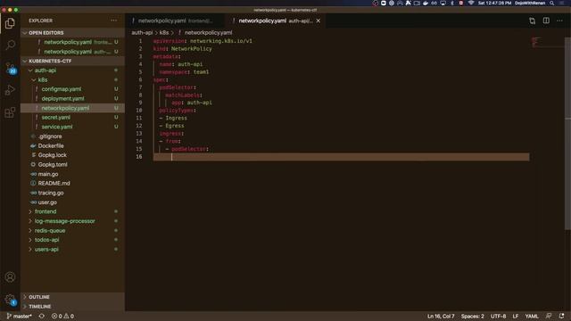Image resolution: width=571 pixels, height=321 pixels.
Task: Open the Extensions view
Action: pyautogui.click(x=10, y=112)
